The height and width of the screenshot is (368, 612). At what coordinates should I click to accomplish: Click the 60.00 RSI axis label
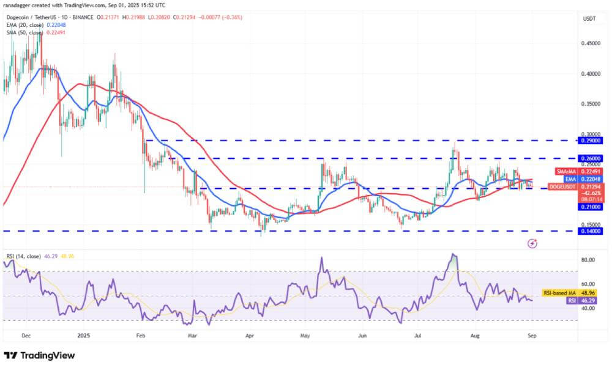pyautogui.click(x=589, y=284)
